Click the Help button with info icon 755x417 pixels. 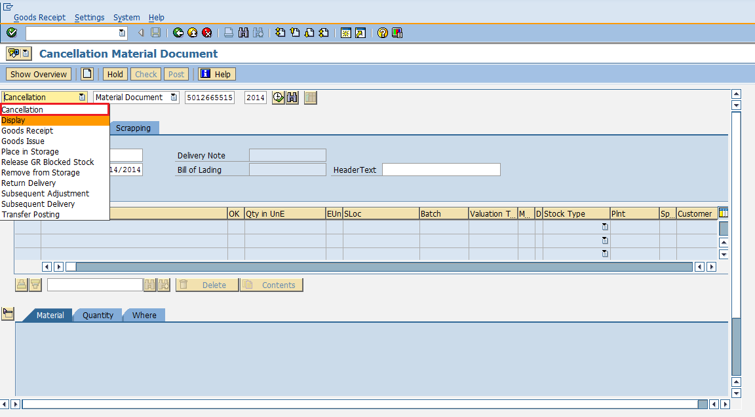(x=217, y=74)
